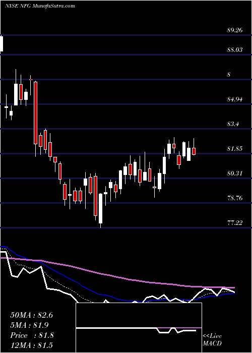Viewport: 252px width, 353px height.
Task: Select the 88.03 price level label
Action: click(235, 50)
